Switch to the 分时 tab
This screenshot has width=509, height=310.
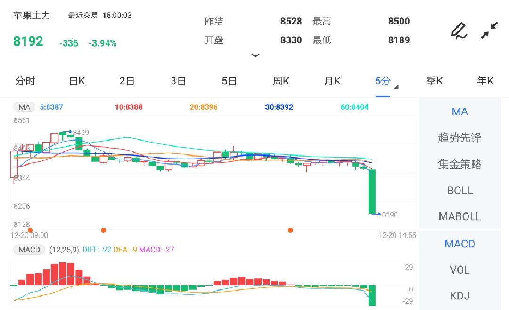(x=25, y=81)
